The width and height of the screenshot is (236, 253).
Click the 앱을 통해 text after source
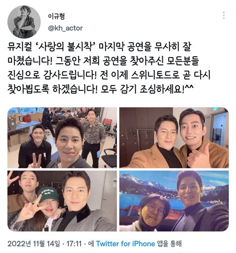(x=169, y=244)
